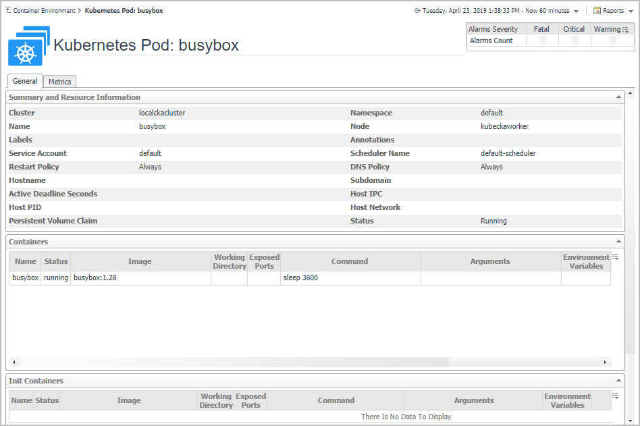Click the Kubernetes pod helm icon
The height and width of the screenshot is (426, 640).
[26, 52]
